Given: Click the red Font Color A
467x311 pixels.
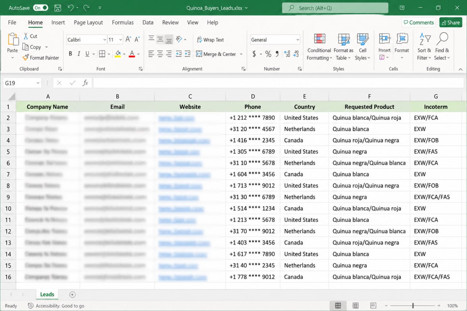Looking at the screenshot, I should pos(132,54).
